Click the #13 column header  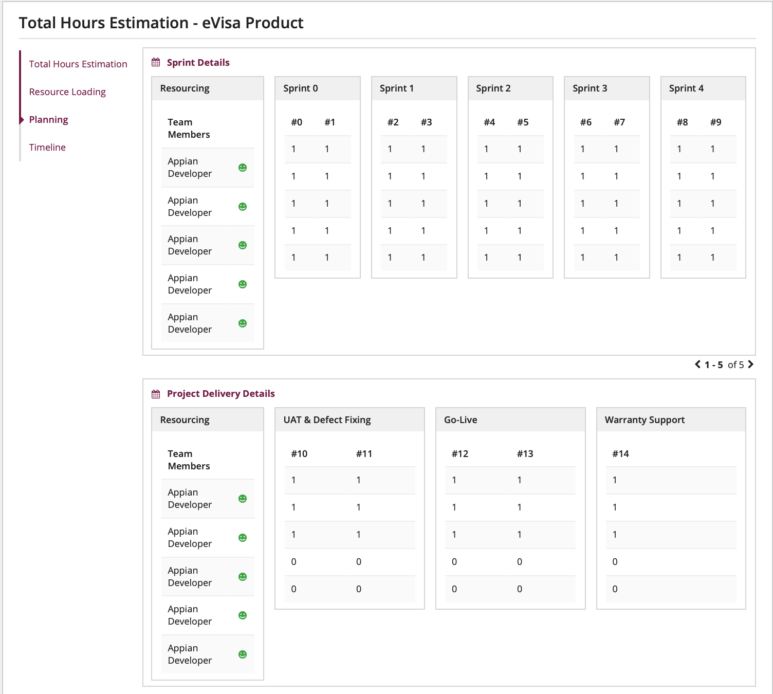tap(525, 454)
